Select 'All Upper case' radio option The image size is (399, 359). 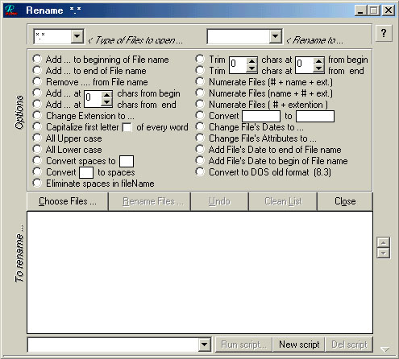coord(37,138)
